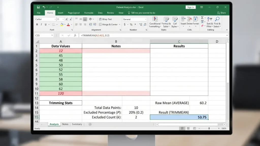Click the Name Box showing C15
Screen dimensions: 260x146
(x=44, y=35)
